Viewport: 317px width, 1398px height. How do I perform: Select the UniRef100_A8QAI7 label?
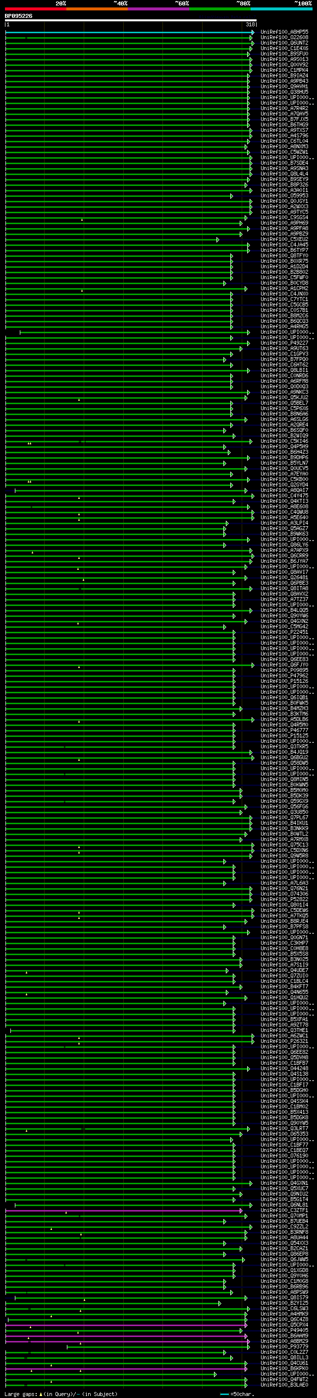(284, 490)
